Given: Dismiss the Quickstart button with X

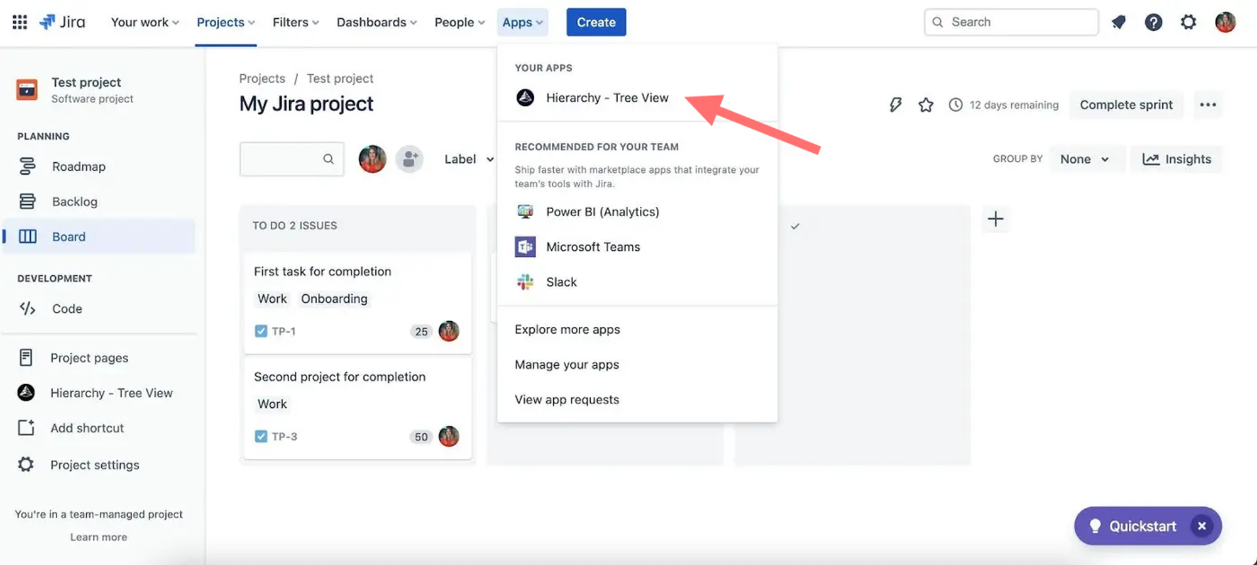Looking at the screenshot, I should pos(1202,526).
